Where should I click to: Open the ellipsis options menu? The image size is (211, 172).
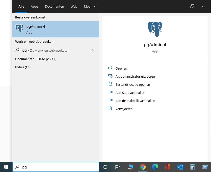[x=202, y=6]
